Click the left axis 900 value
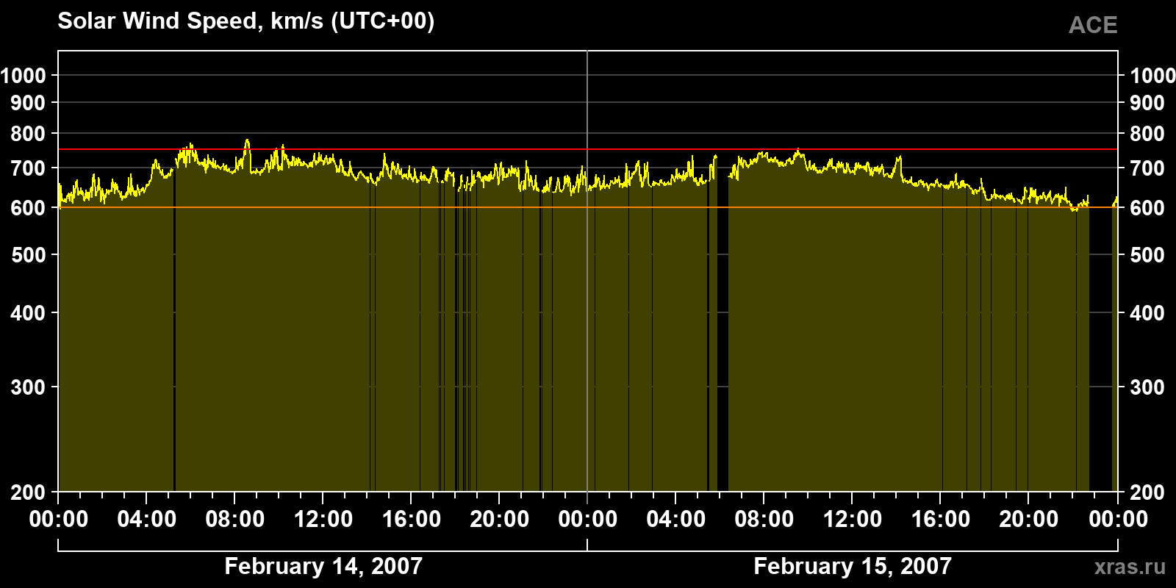1176x588 pixels. click(x=28, y=103)
